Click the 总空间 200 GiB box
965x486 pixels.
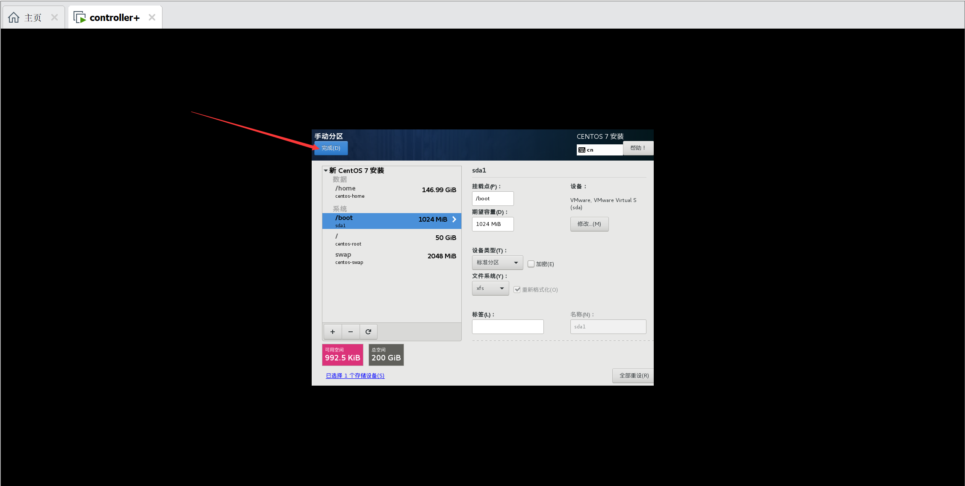386,355
